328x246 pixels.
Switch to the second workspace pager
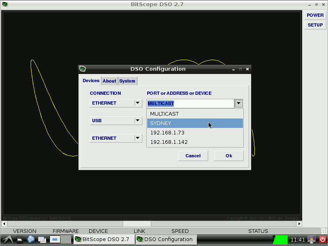66,239
